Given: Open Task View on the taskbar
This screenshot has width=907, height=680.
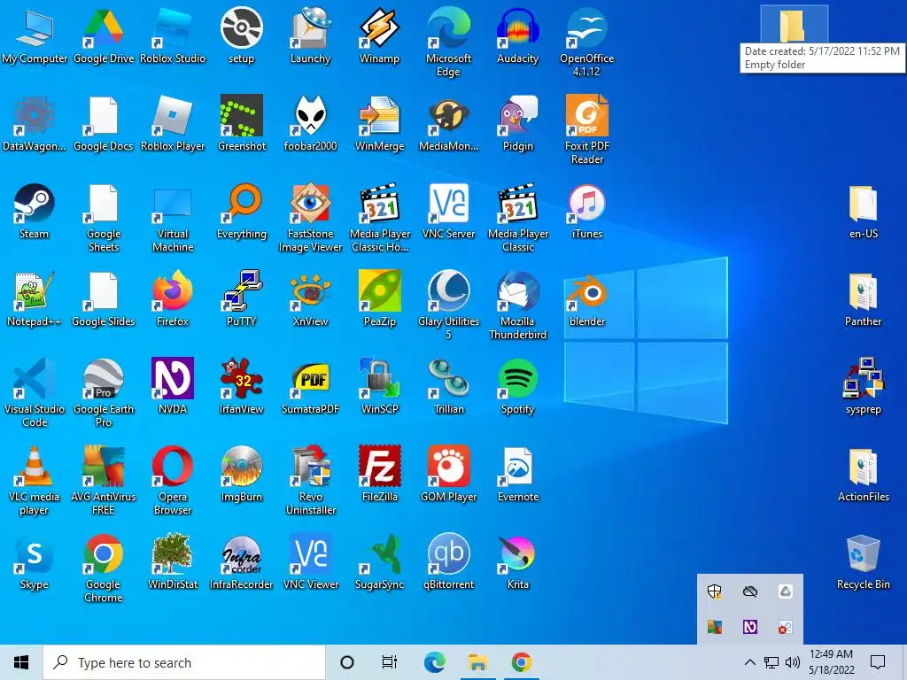Looking at the screenshot, I should 390,662.
